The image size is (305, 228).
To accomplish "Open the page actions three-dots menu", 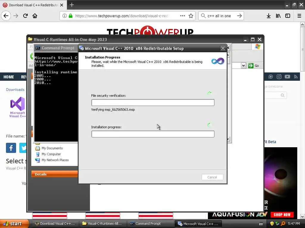I will [183, 16].
